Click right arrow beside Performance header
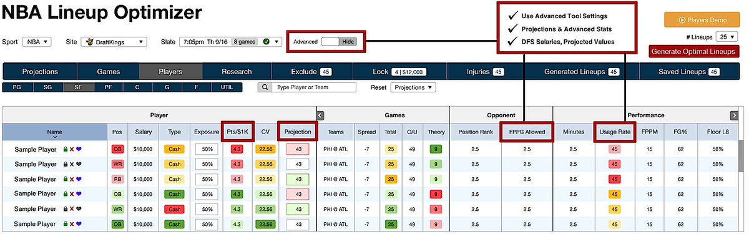This screenshot has height=234, width=749. (735, 115)
